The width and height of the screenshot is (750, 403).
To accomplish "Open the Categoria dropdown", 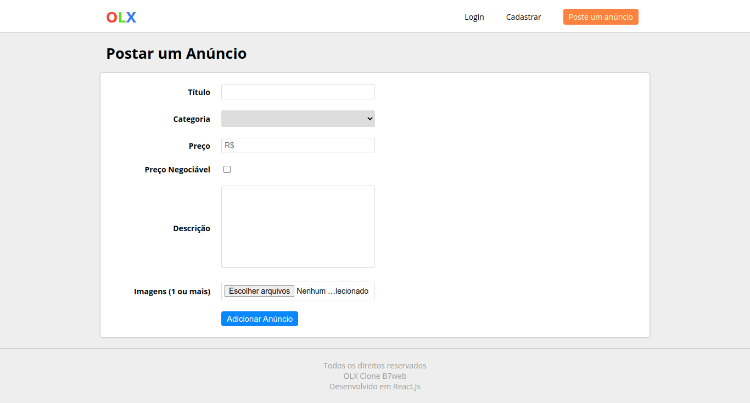I will 298,118.
